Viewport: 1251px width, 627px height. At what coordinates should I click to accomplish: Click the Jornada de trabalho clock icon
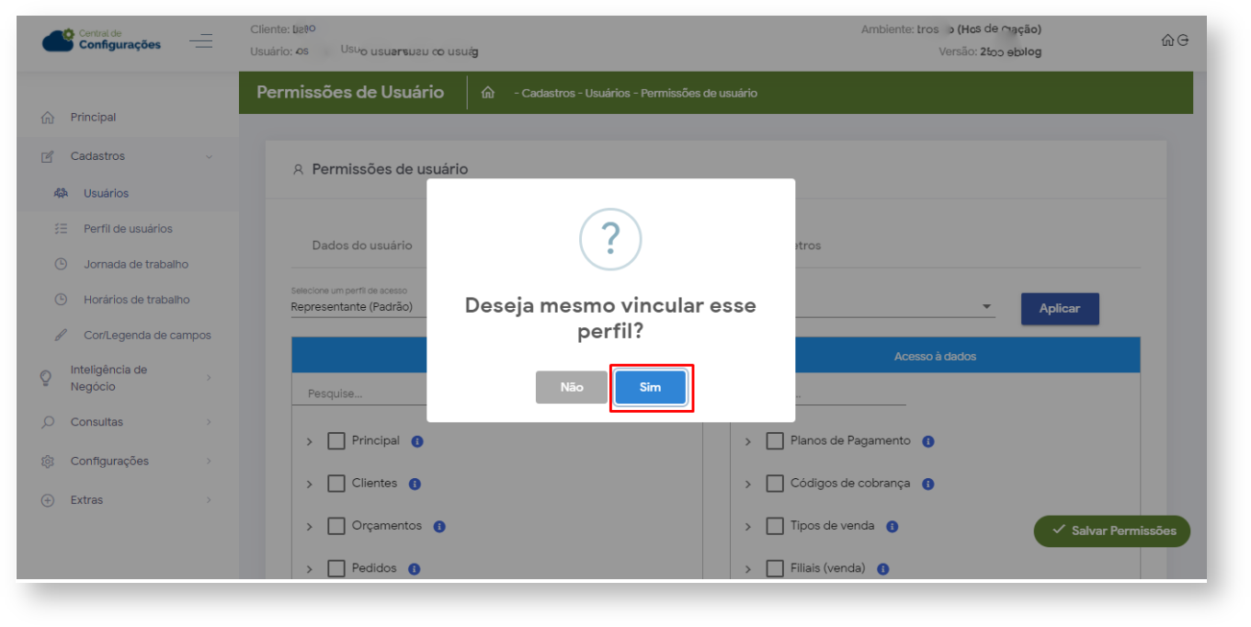(x=62, y=264)
